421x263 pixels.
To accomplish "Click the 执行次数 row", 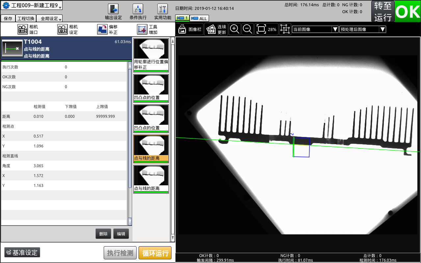I will pyautogui.click(x=64, y=67).
